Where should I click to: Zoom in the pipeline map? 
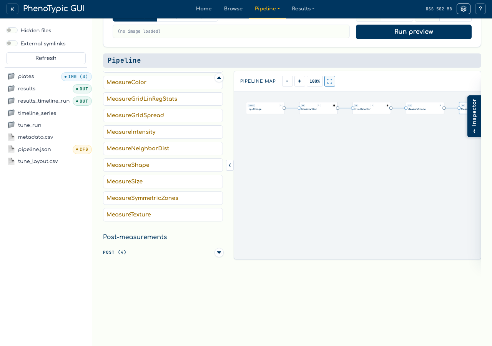coord(300,81)
